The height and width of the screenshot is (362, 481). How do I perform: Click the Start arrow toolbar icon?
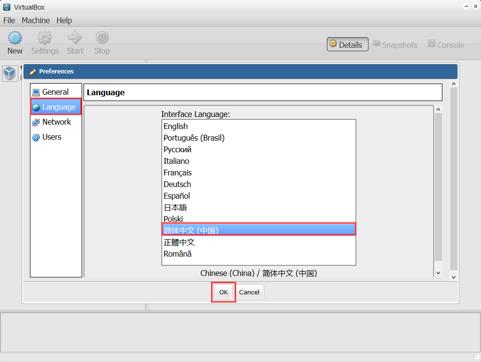(x=75, y=38)
